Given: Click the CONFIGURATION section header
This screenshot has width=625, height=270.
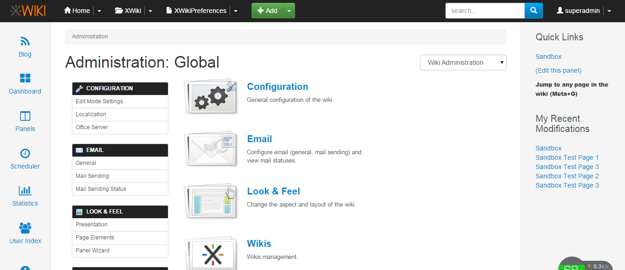Looking at the screenshot, I should pos(120,88).
